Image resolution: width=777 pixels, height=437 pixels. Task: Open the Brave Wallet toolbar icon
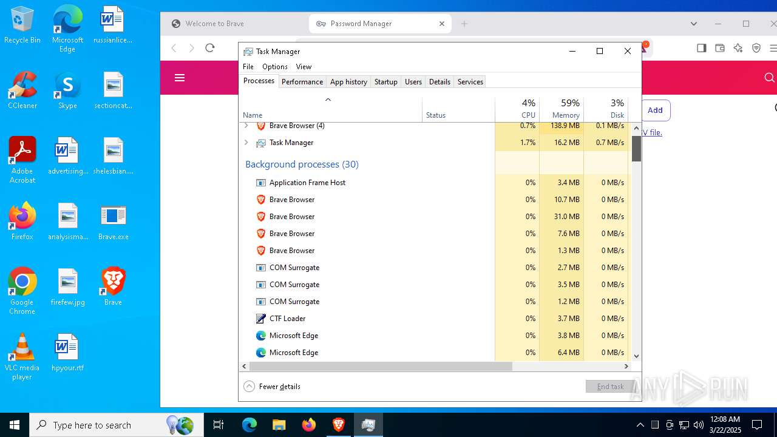[720, 48]
